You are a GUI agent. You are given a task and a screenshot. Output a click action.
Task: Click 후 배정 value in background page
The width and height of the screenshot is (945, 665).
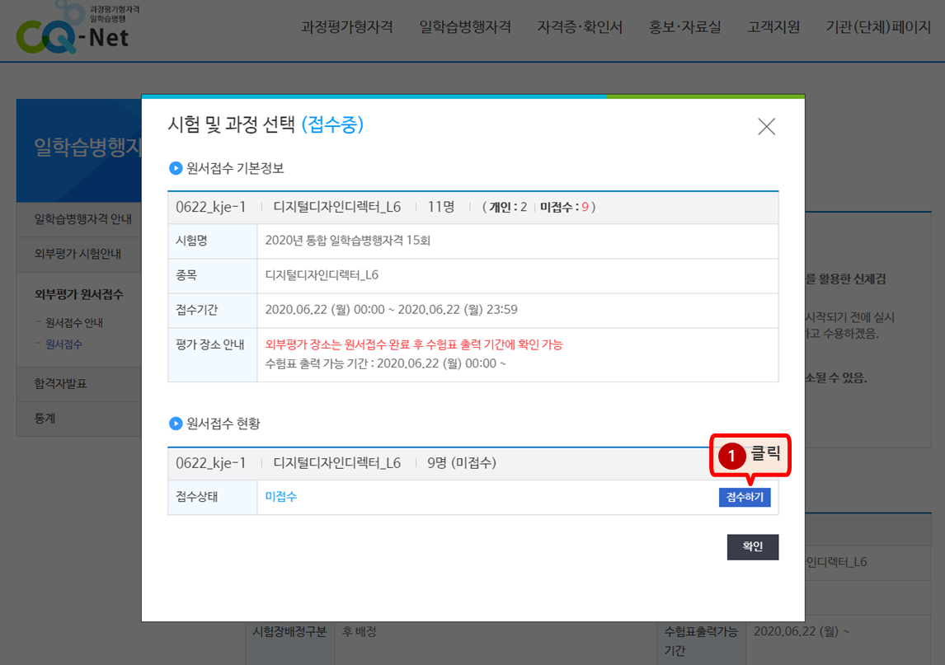coord(360,632)
